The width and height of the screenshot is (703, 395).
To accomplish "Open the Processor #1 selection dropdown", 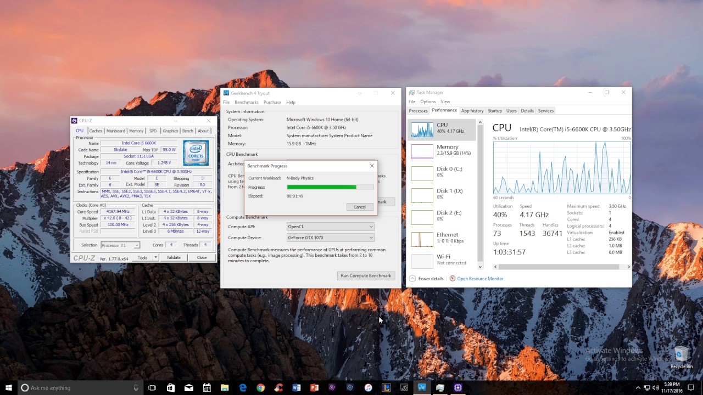I will pyautogui.click(x=120, y=245).
